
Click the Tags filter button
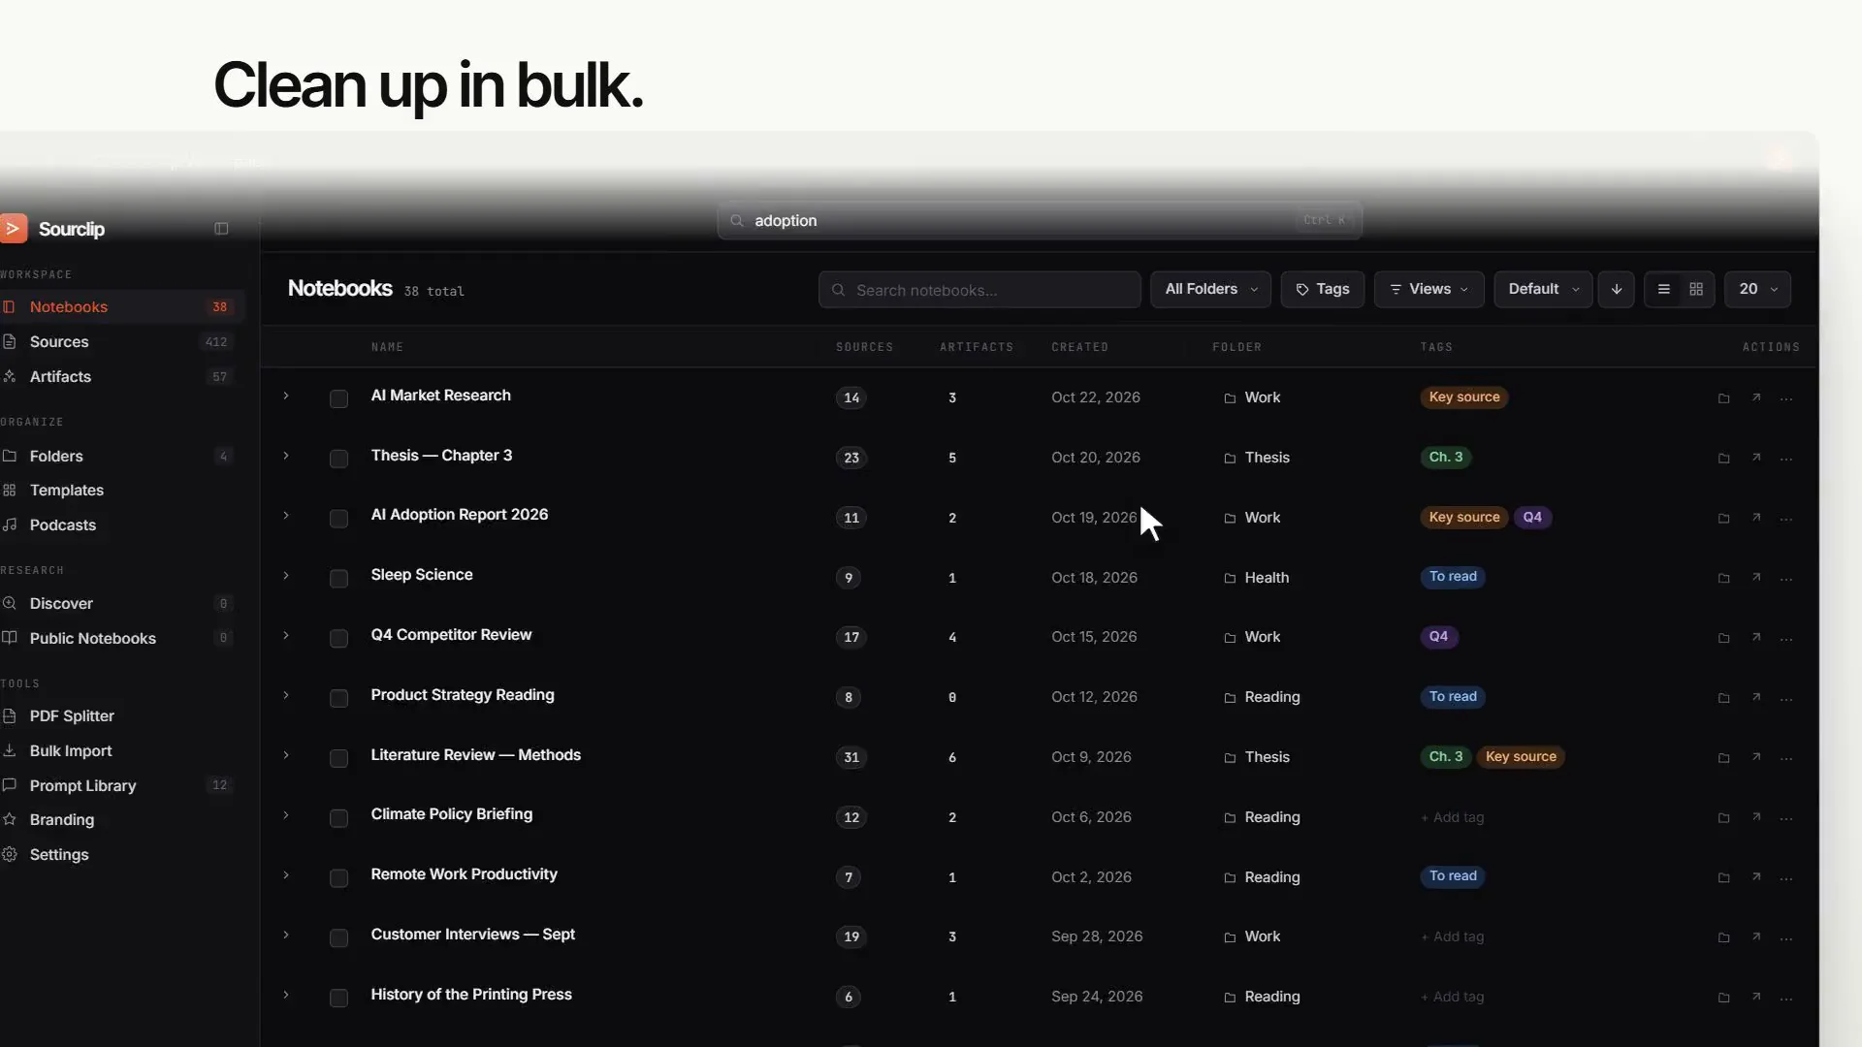pos(1323,289)
